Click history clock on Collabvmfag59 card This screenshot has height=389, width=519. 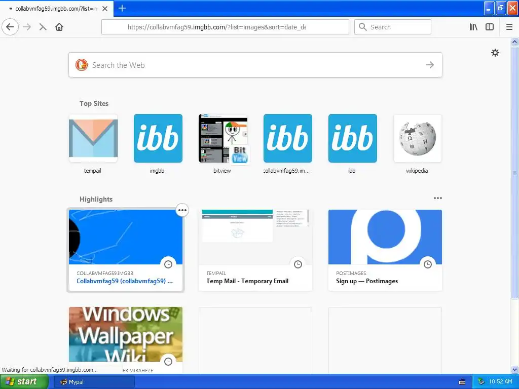click(168, 264)
